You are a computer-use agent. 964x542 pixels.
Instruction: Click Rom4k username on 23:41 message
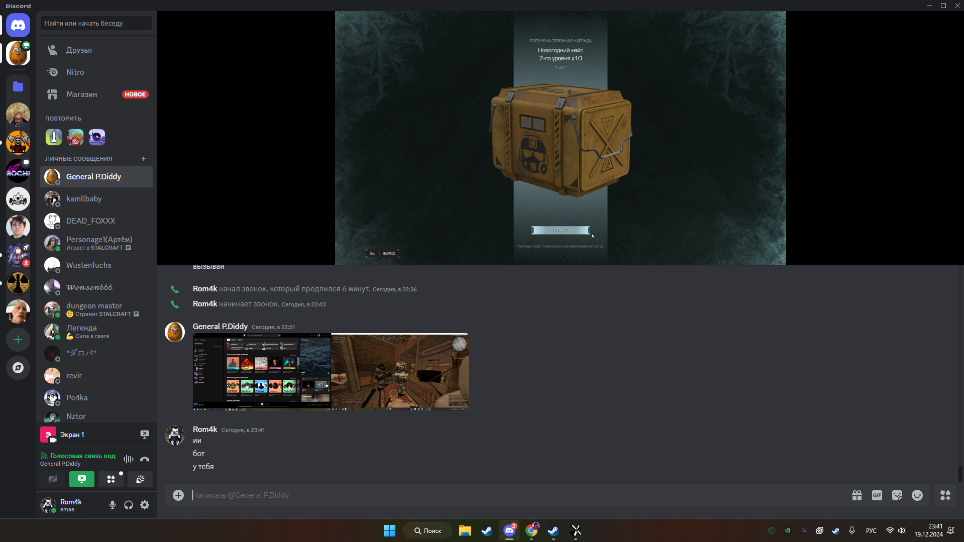pyautogui.click(x=205, y=429)
